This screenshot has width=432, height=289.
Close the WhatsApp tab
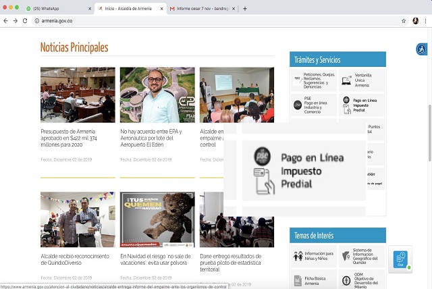[90, 9]
